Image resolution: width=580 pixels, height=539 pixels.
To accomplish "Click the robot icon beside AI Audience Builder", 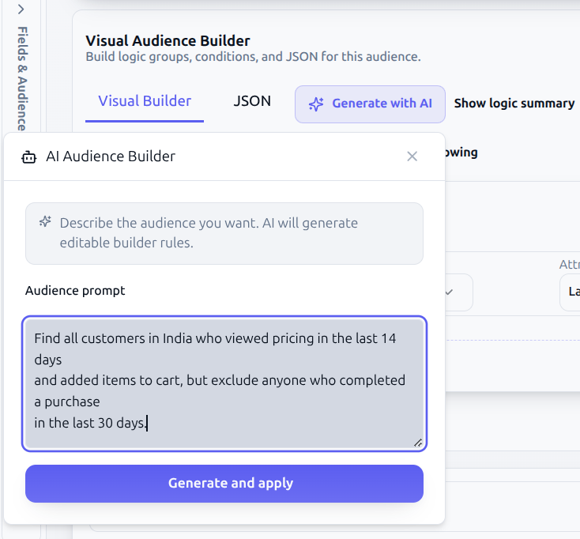I will point(29,156).
